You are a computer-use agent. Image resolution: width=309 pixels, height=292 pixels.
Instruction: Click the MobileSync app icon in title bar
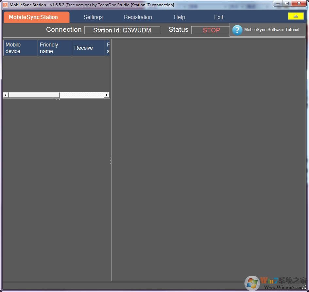[x=5, y=5]
